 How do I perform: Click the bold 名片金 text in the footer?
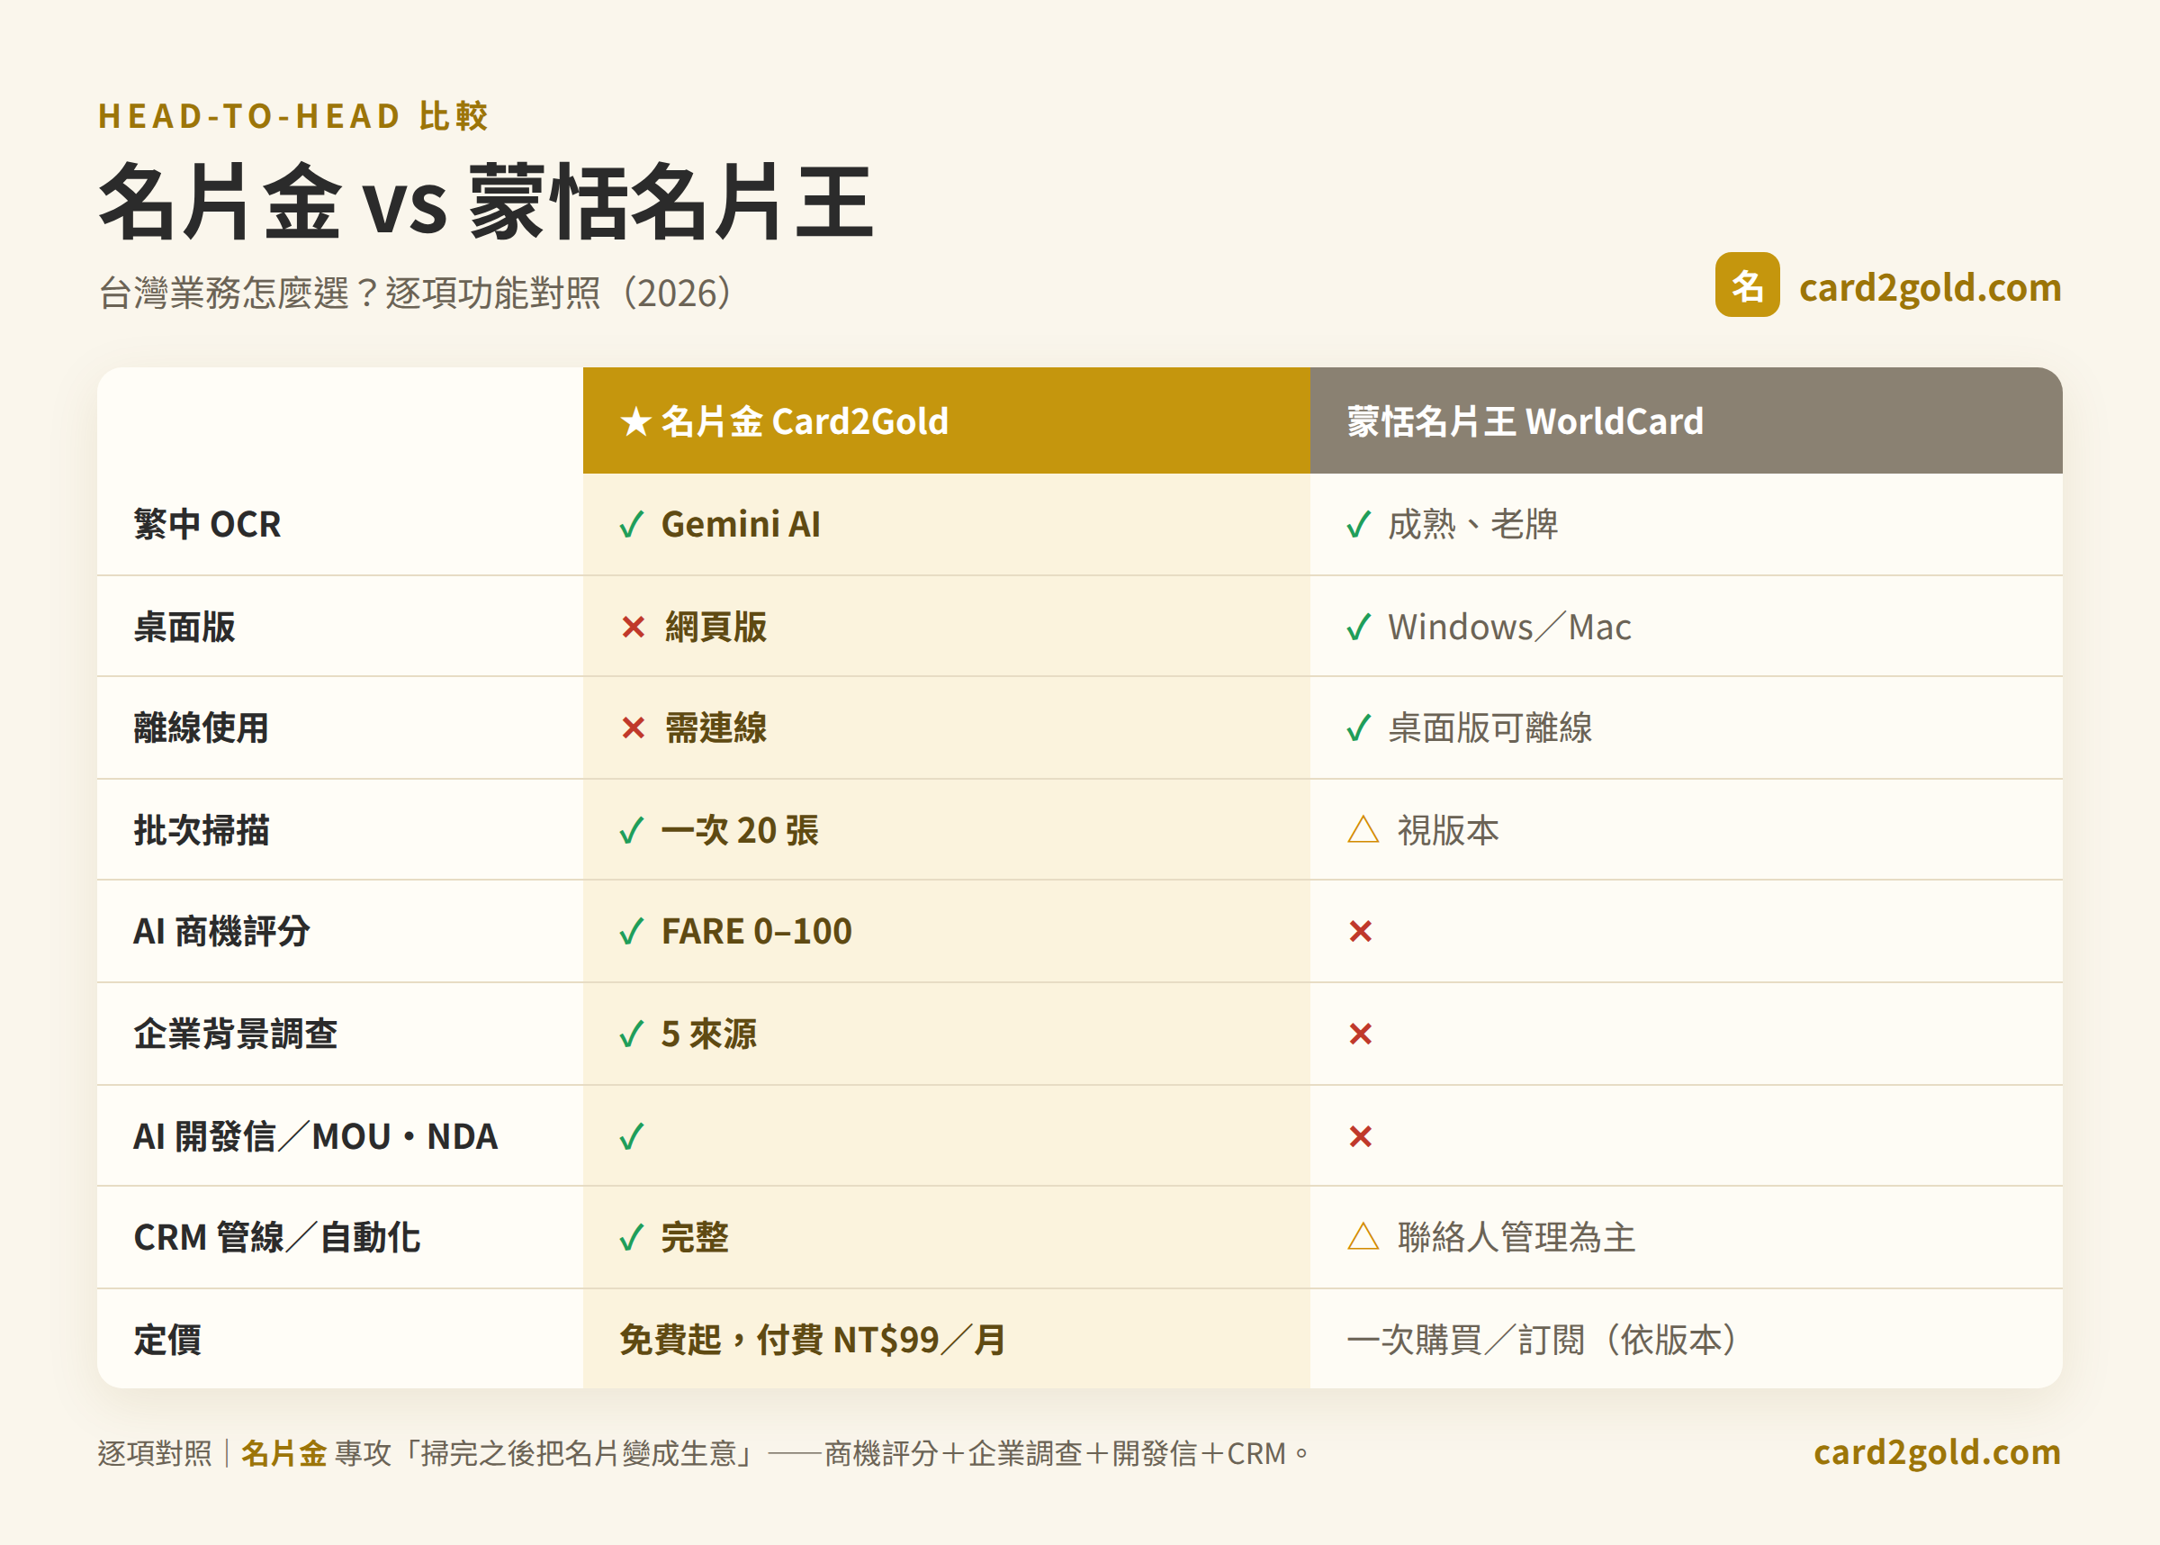click(283, 1454)
